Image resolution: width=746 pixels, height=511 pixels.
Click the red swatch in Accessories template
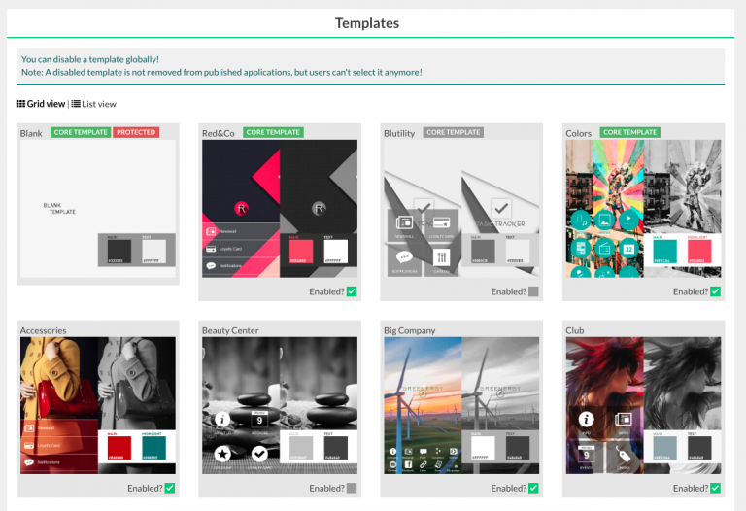tap(118, 445)
